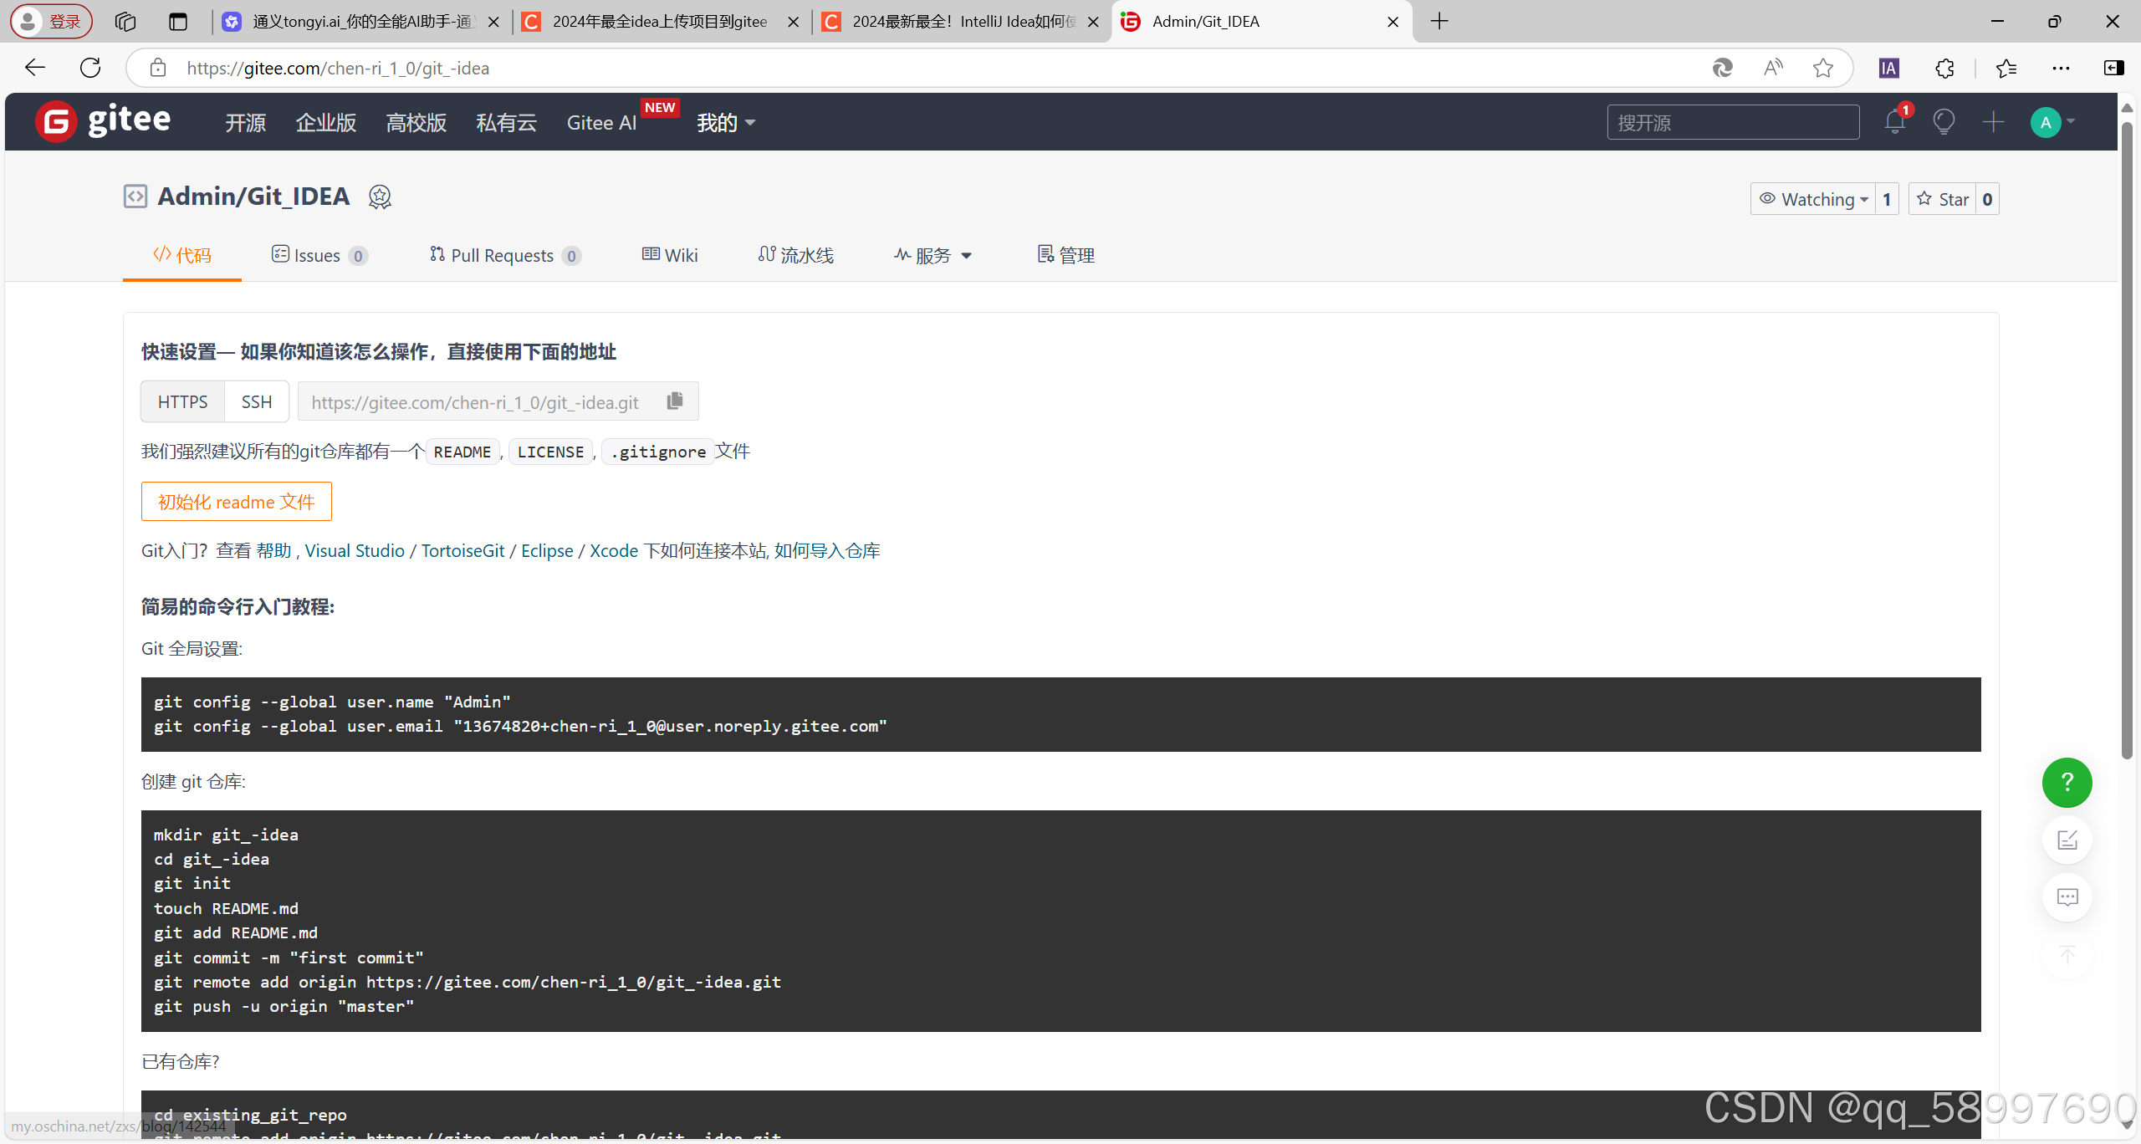Copy the HTTPS repository URL with the clipboard icon

(x=675, y=401)
